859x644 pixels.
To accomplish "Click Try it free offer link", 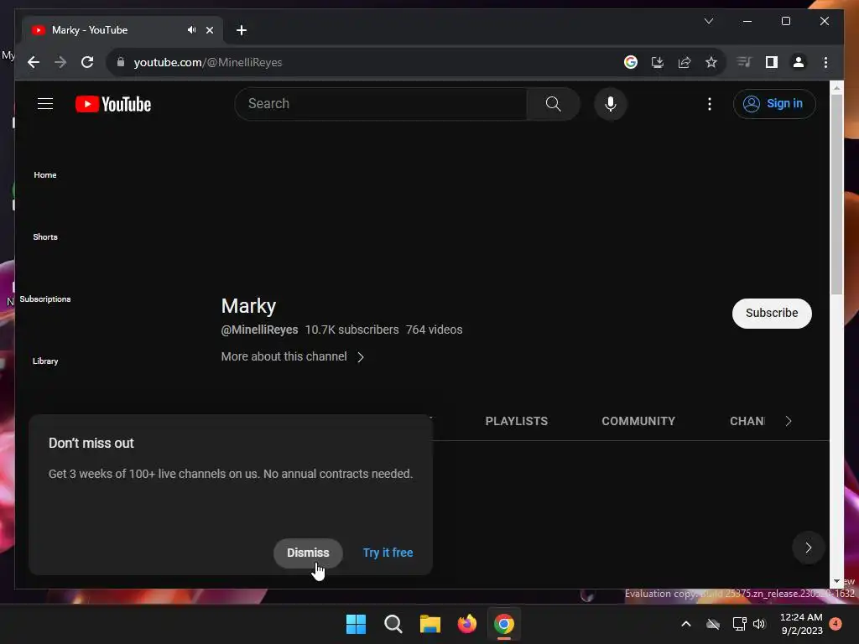I will [388, 553].
